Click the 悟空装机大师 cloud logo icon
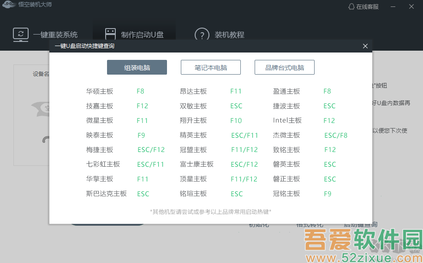The image size is (423, 263). tap(9, 4)
